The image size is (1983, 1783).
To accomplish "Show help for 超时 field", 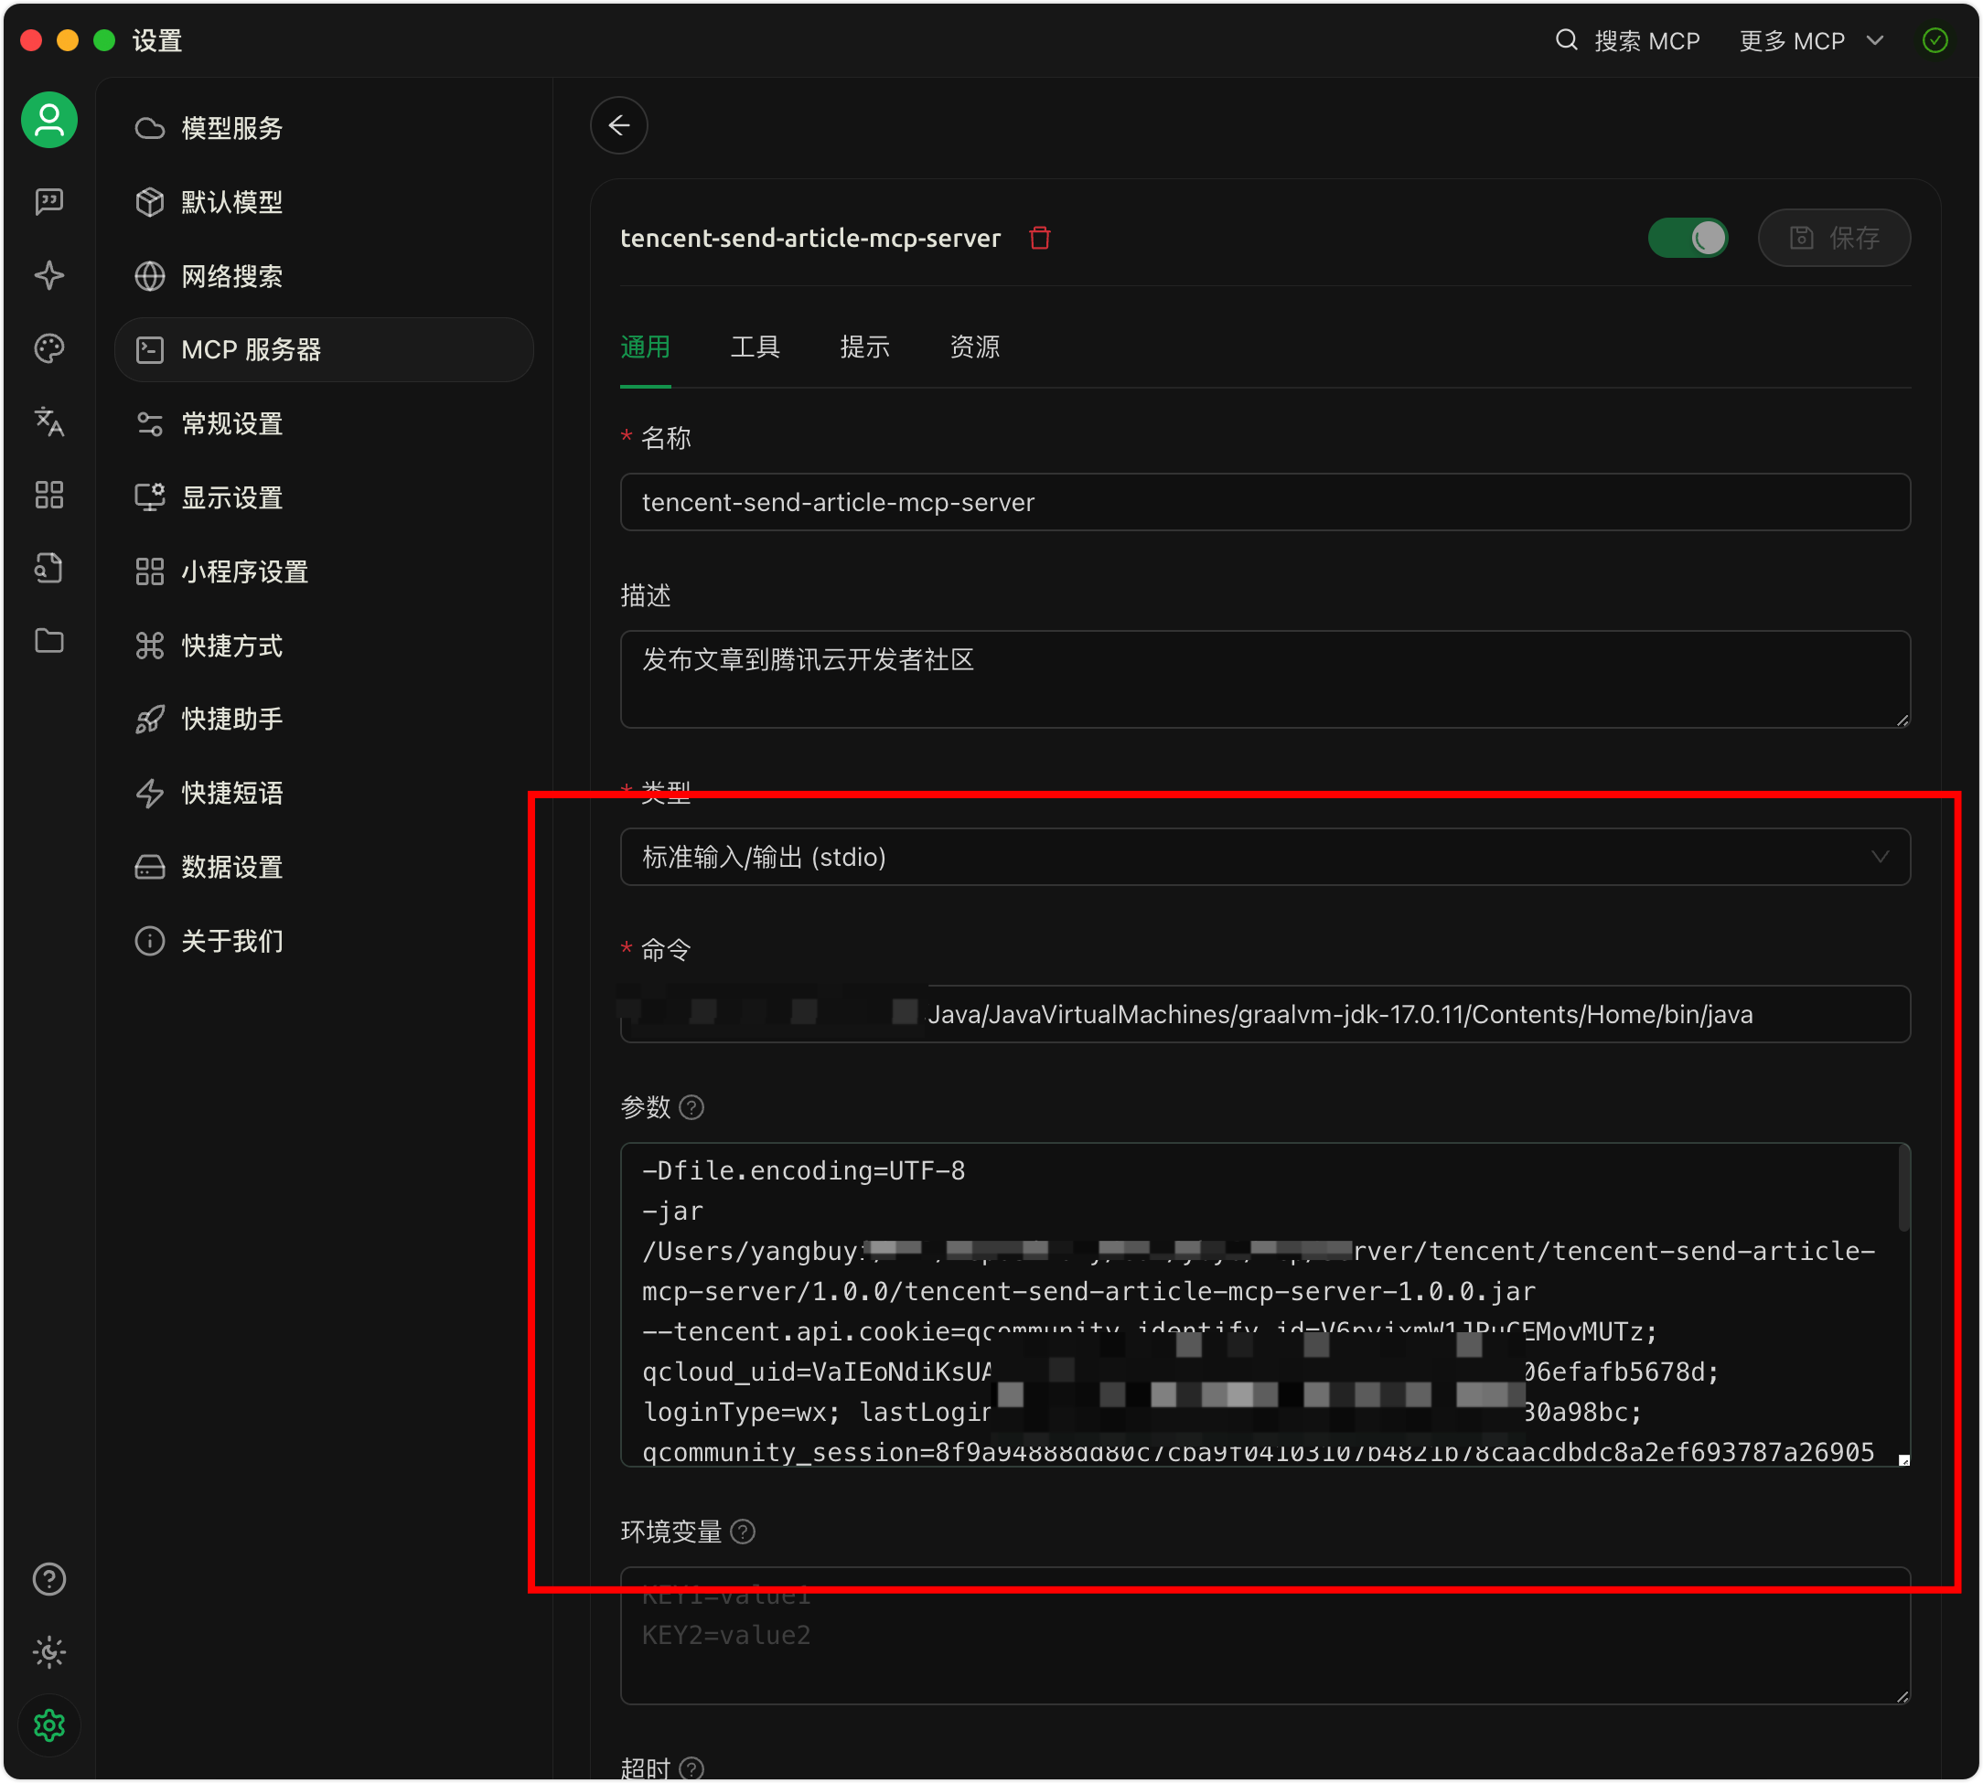I will click(691, 1769).
